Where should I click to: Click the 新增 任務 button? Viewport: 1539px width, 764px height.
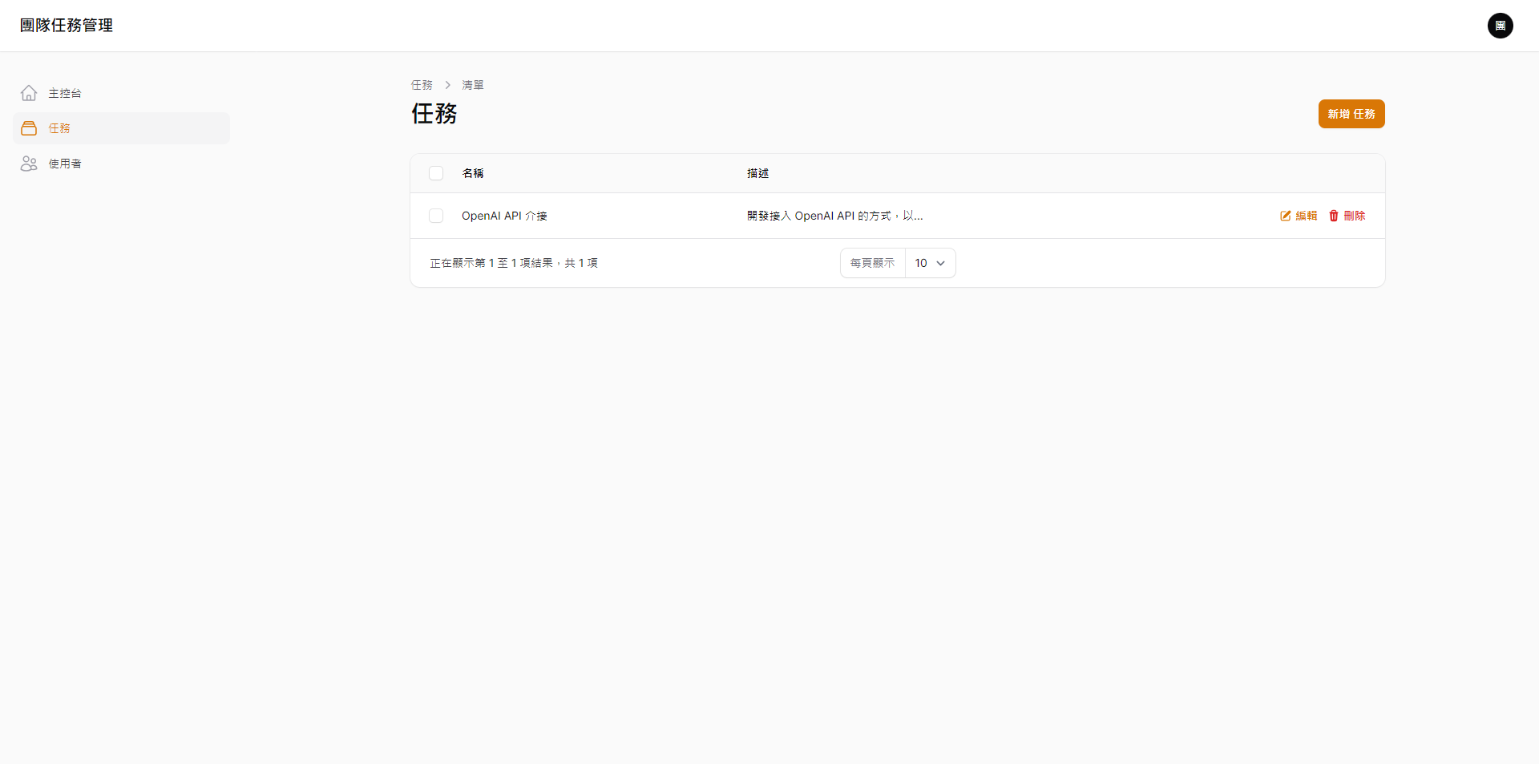click(1351, 114)
